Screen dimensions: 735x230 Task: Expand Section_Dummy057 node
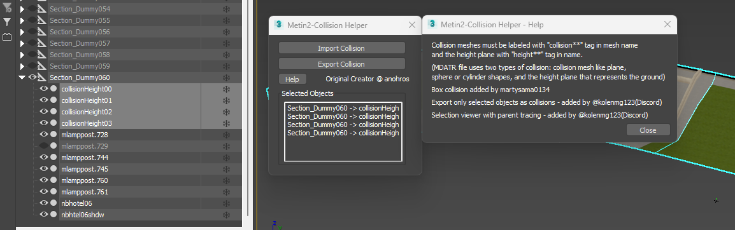[x=22, y=43]
